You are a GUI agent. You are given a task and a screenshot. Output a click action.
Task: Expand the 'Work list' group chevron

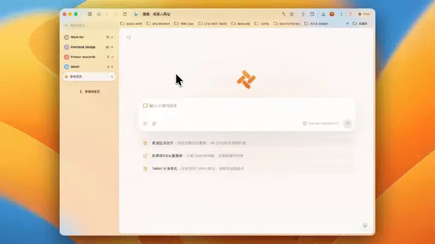(112, 37)
